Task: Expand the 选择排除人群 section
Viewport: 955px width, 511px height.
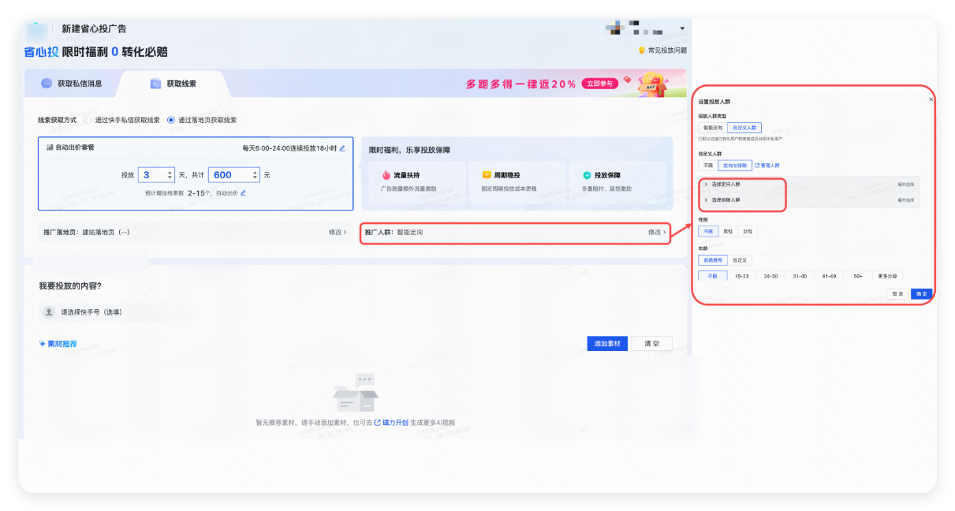Action: point(706,200)
